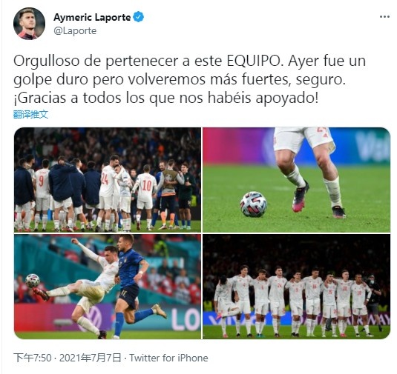Click the ball in the bottom-left photo

coord(33,281)
